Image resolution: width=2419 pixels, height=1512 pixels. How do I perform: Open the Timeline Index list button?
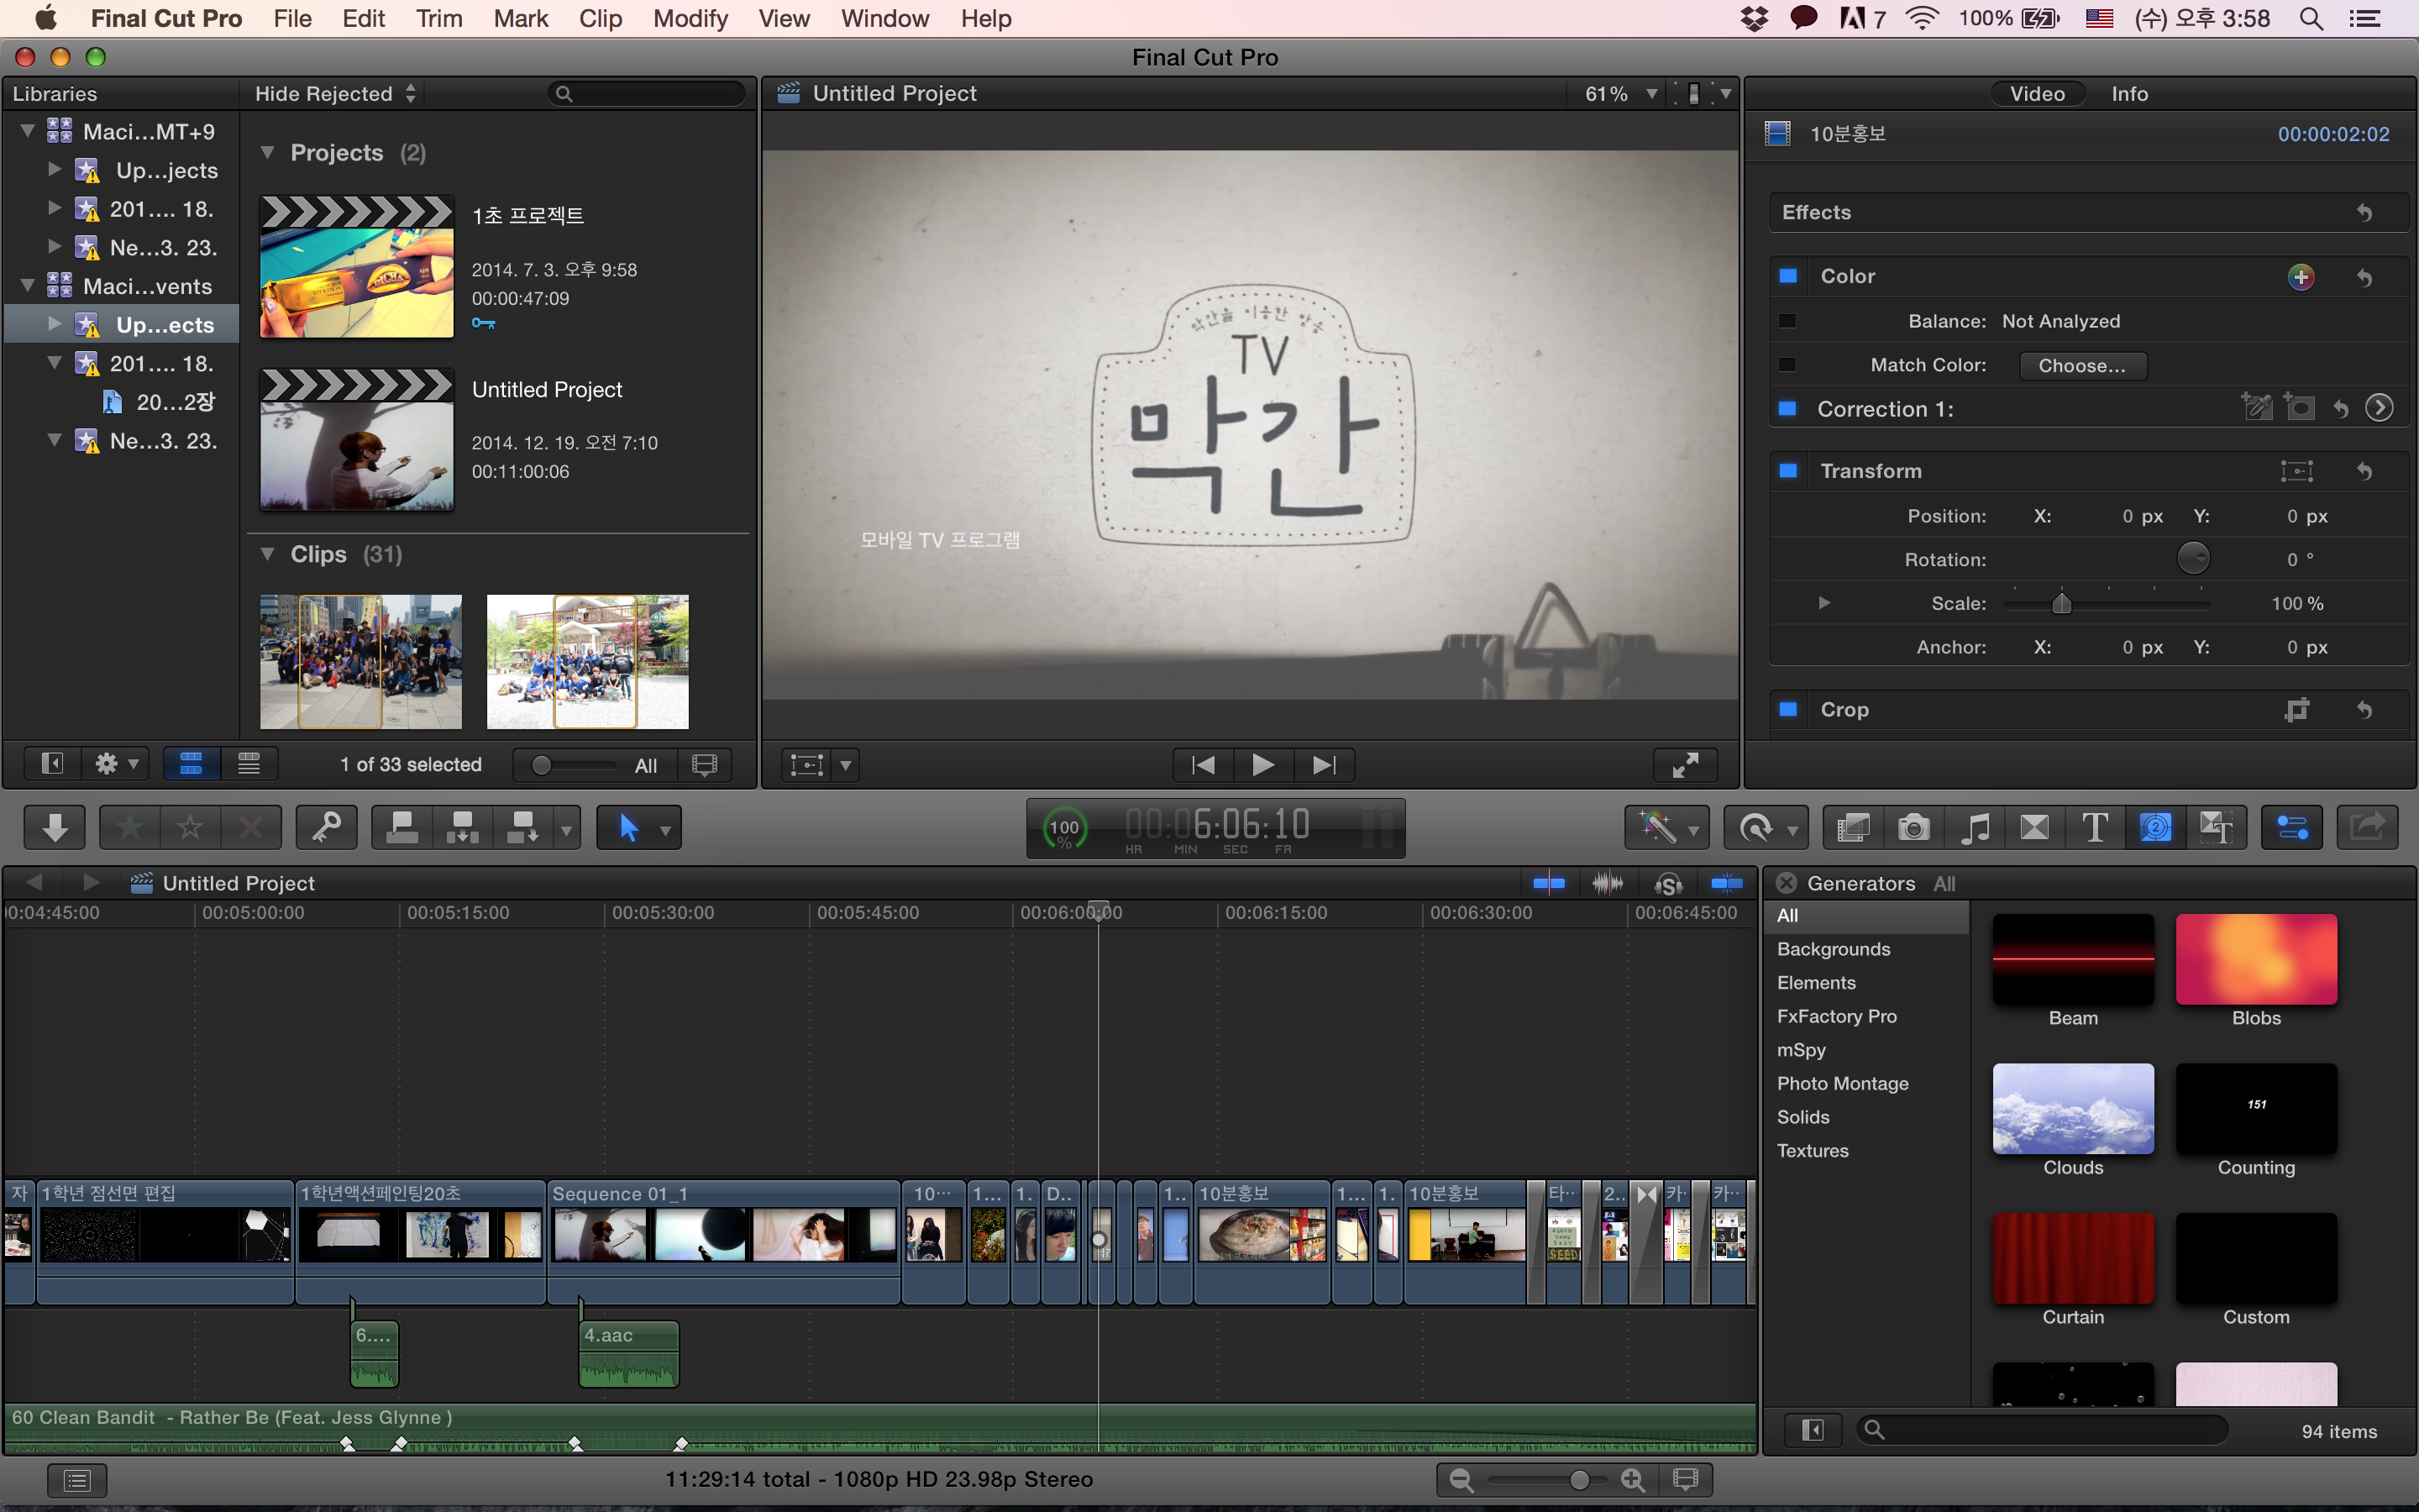click(x=76, y=1480)
